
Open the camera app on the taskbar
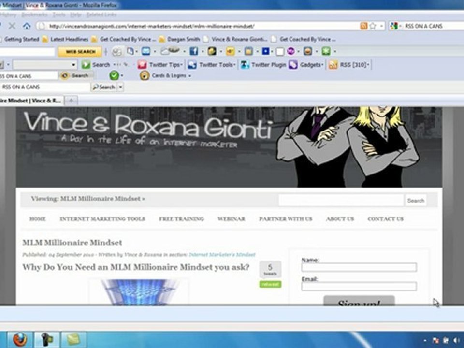coord(47,339)
